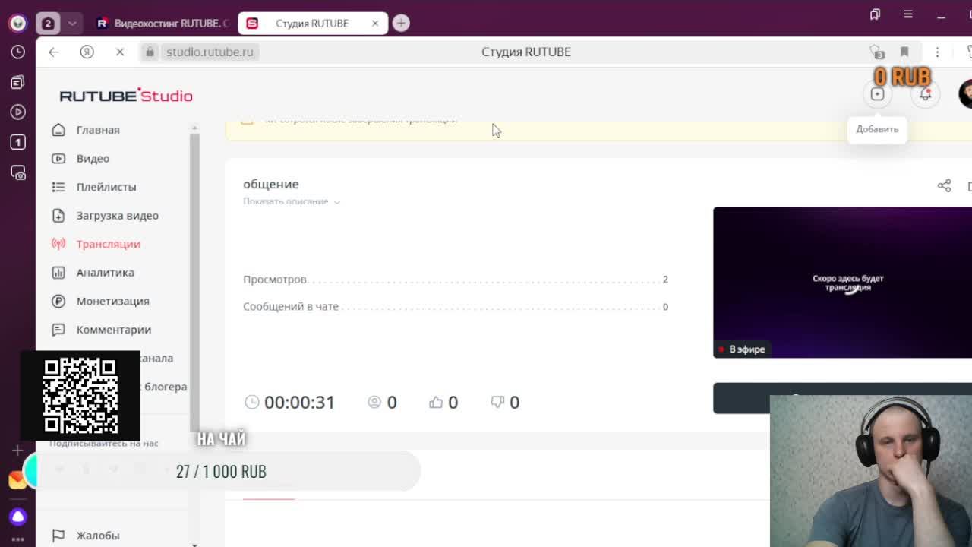Click the Сообщений в чате label
The height and width of the screenshot is (547, 972).
291,307
